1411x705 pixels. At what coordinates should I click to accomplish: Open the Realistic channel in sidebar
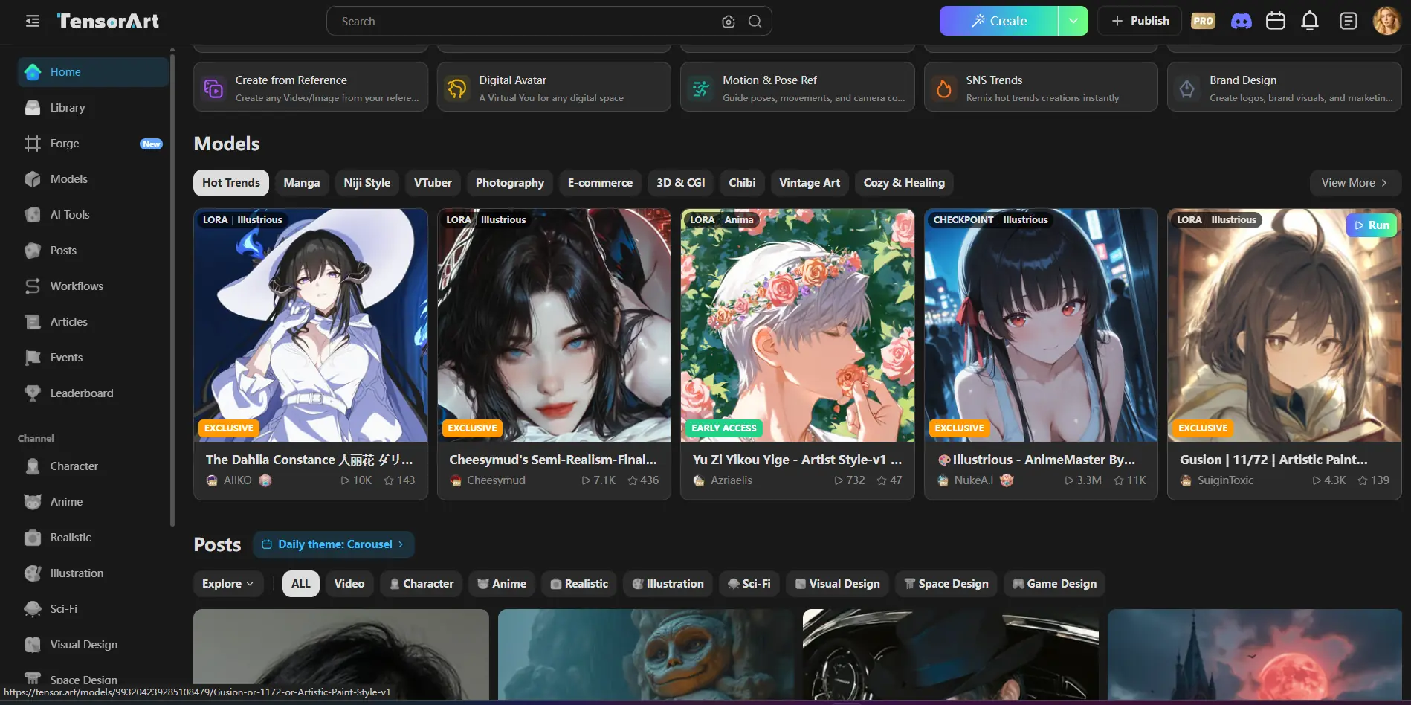93,538
